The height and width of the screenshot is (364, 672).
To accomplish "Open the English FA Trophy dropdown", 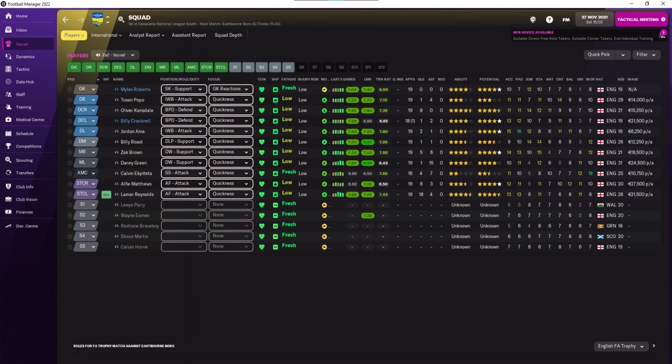I will [x=621, y=346].
